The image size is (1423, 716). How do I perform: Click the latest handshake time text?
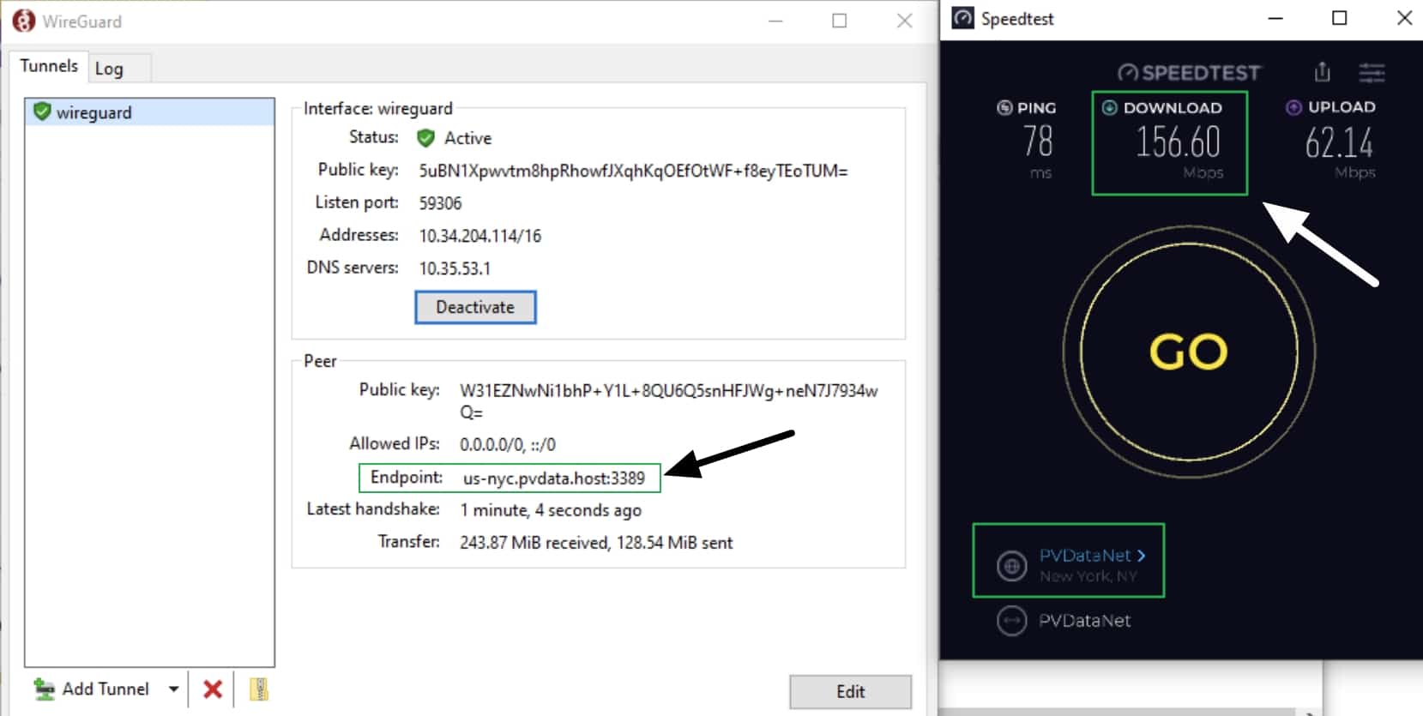551,510
